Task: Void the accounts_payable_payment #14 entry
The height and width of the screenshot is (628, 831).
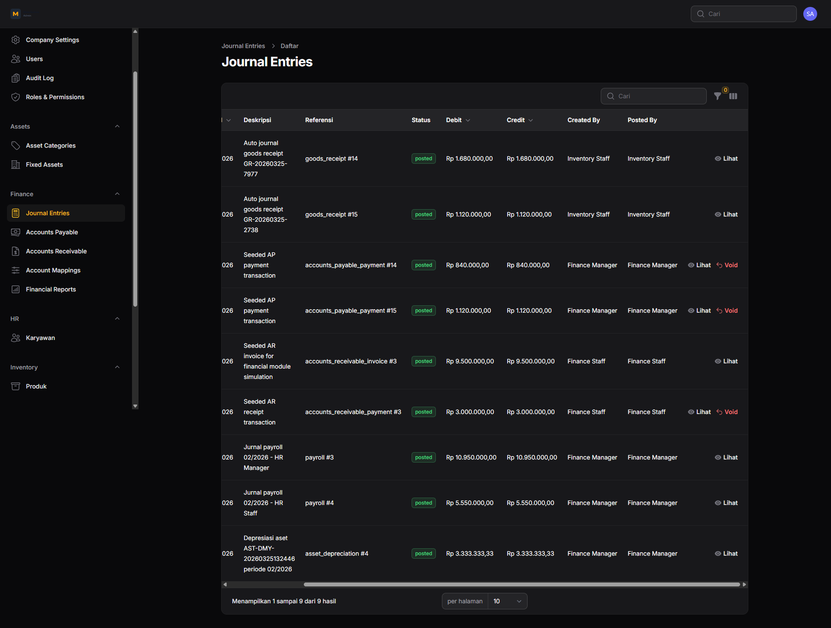Action: coord(727,265)
